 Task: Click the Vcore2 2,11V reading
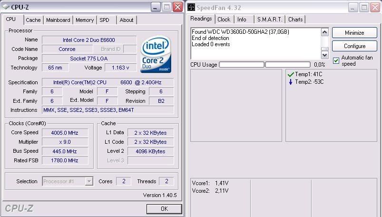(210, 191)
